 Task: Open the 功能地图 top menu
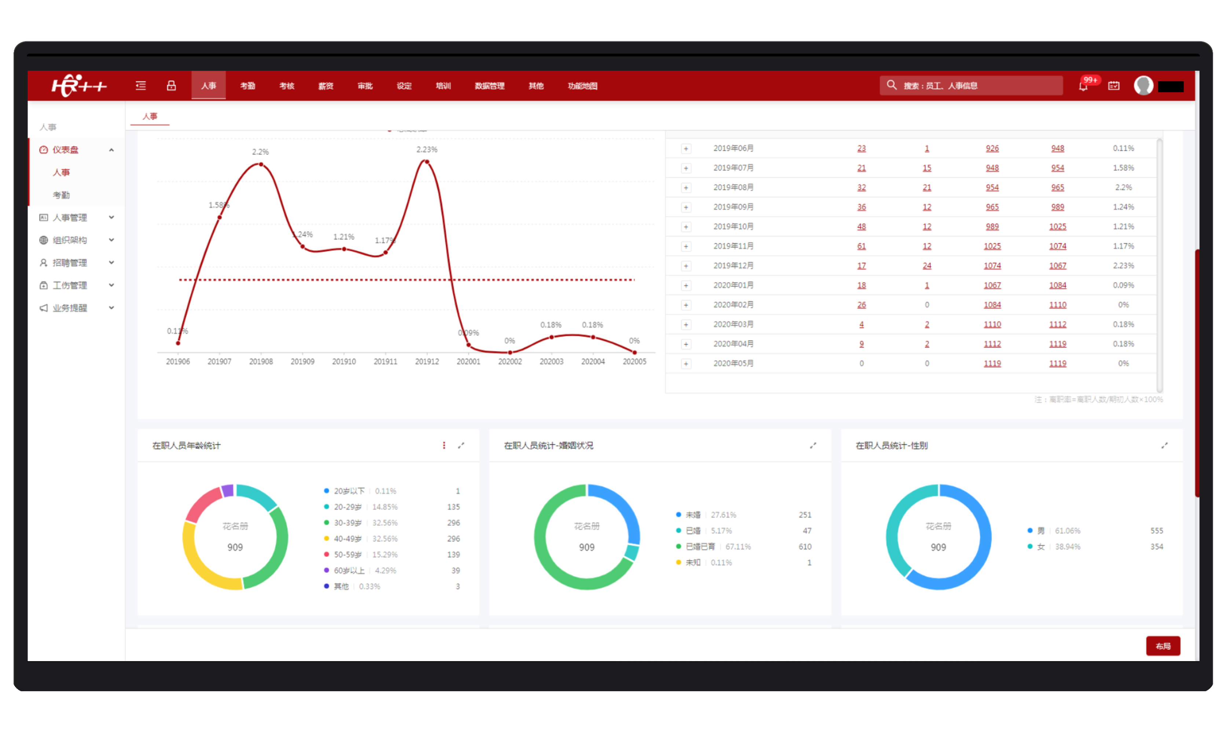click(x=583, y=86)
